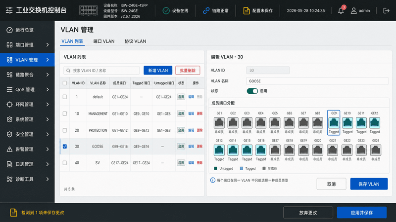Switch to the 协议 VLAN tab
This screenshot has width=396, height=222.
pyautogui.click(x=135, y=41)
